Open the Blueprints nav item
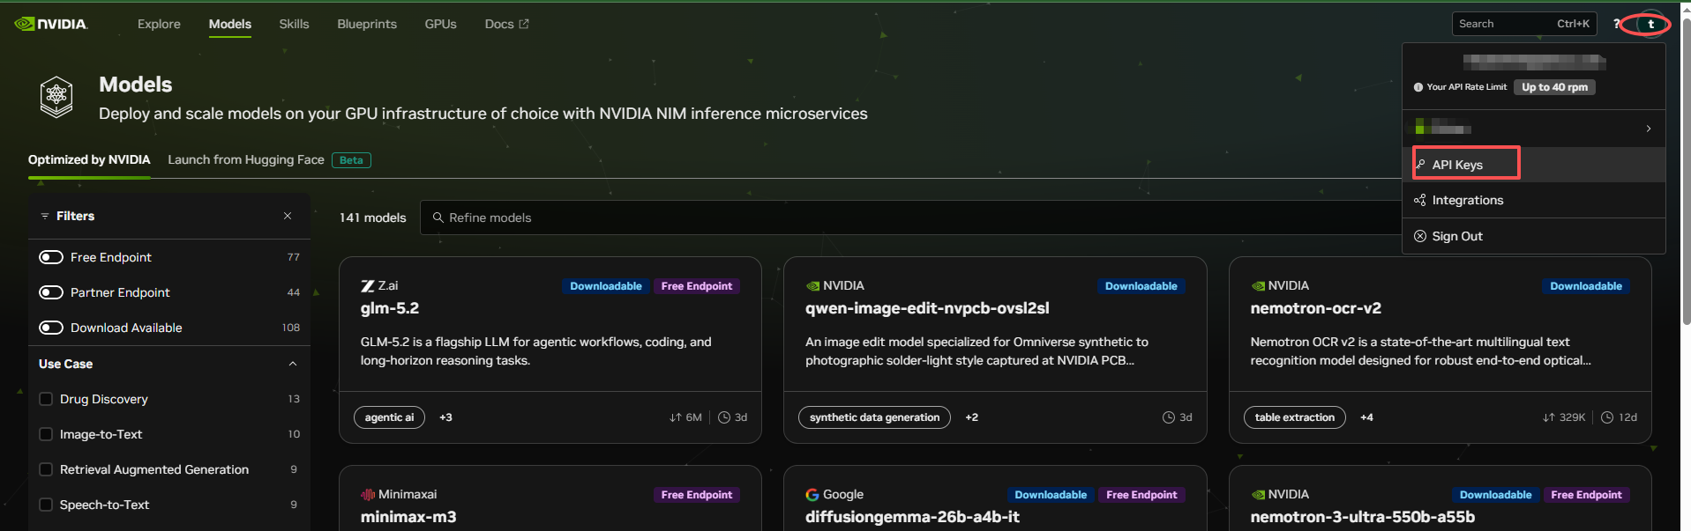This screenshot has width=1691, height=531. coord(367,24)
